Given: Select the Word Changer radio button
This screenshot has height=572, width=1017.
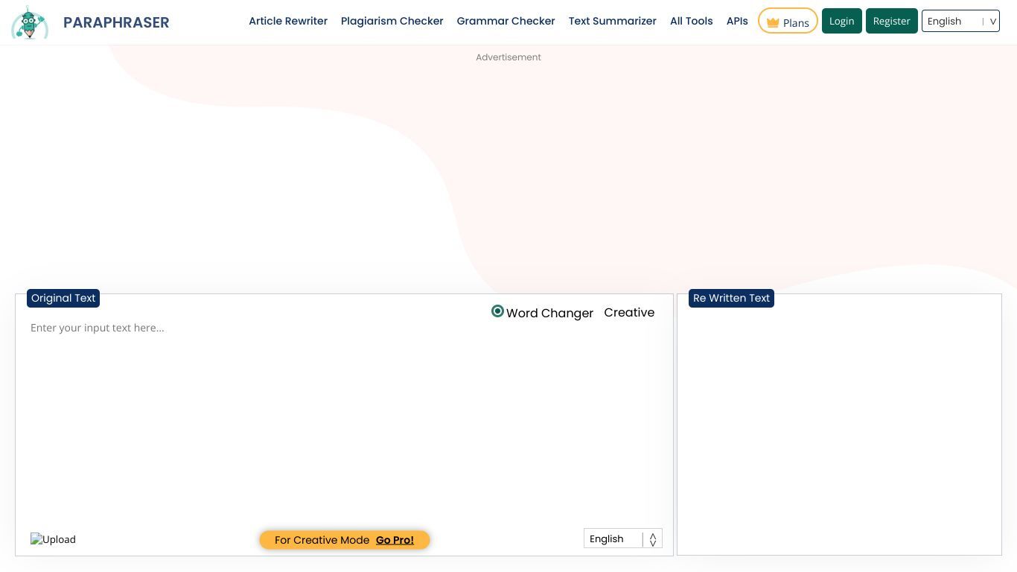Looking at the screenshot, I should [498, 311].
